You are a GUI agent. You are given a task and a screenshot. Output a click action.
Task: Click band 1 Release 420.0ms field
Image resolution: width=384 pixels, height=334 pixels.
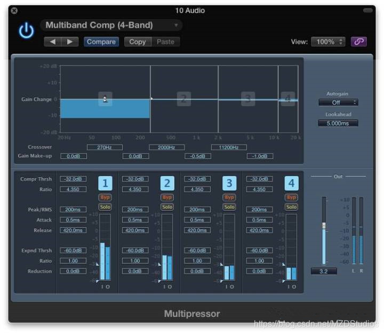[73, 230]
